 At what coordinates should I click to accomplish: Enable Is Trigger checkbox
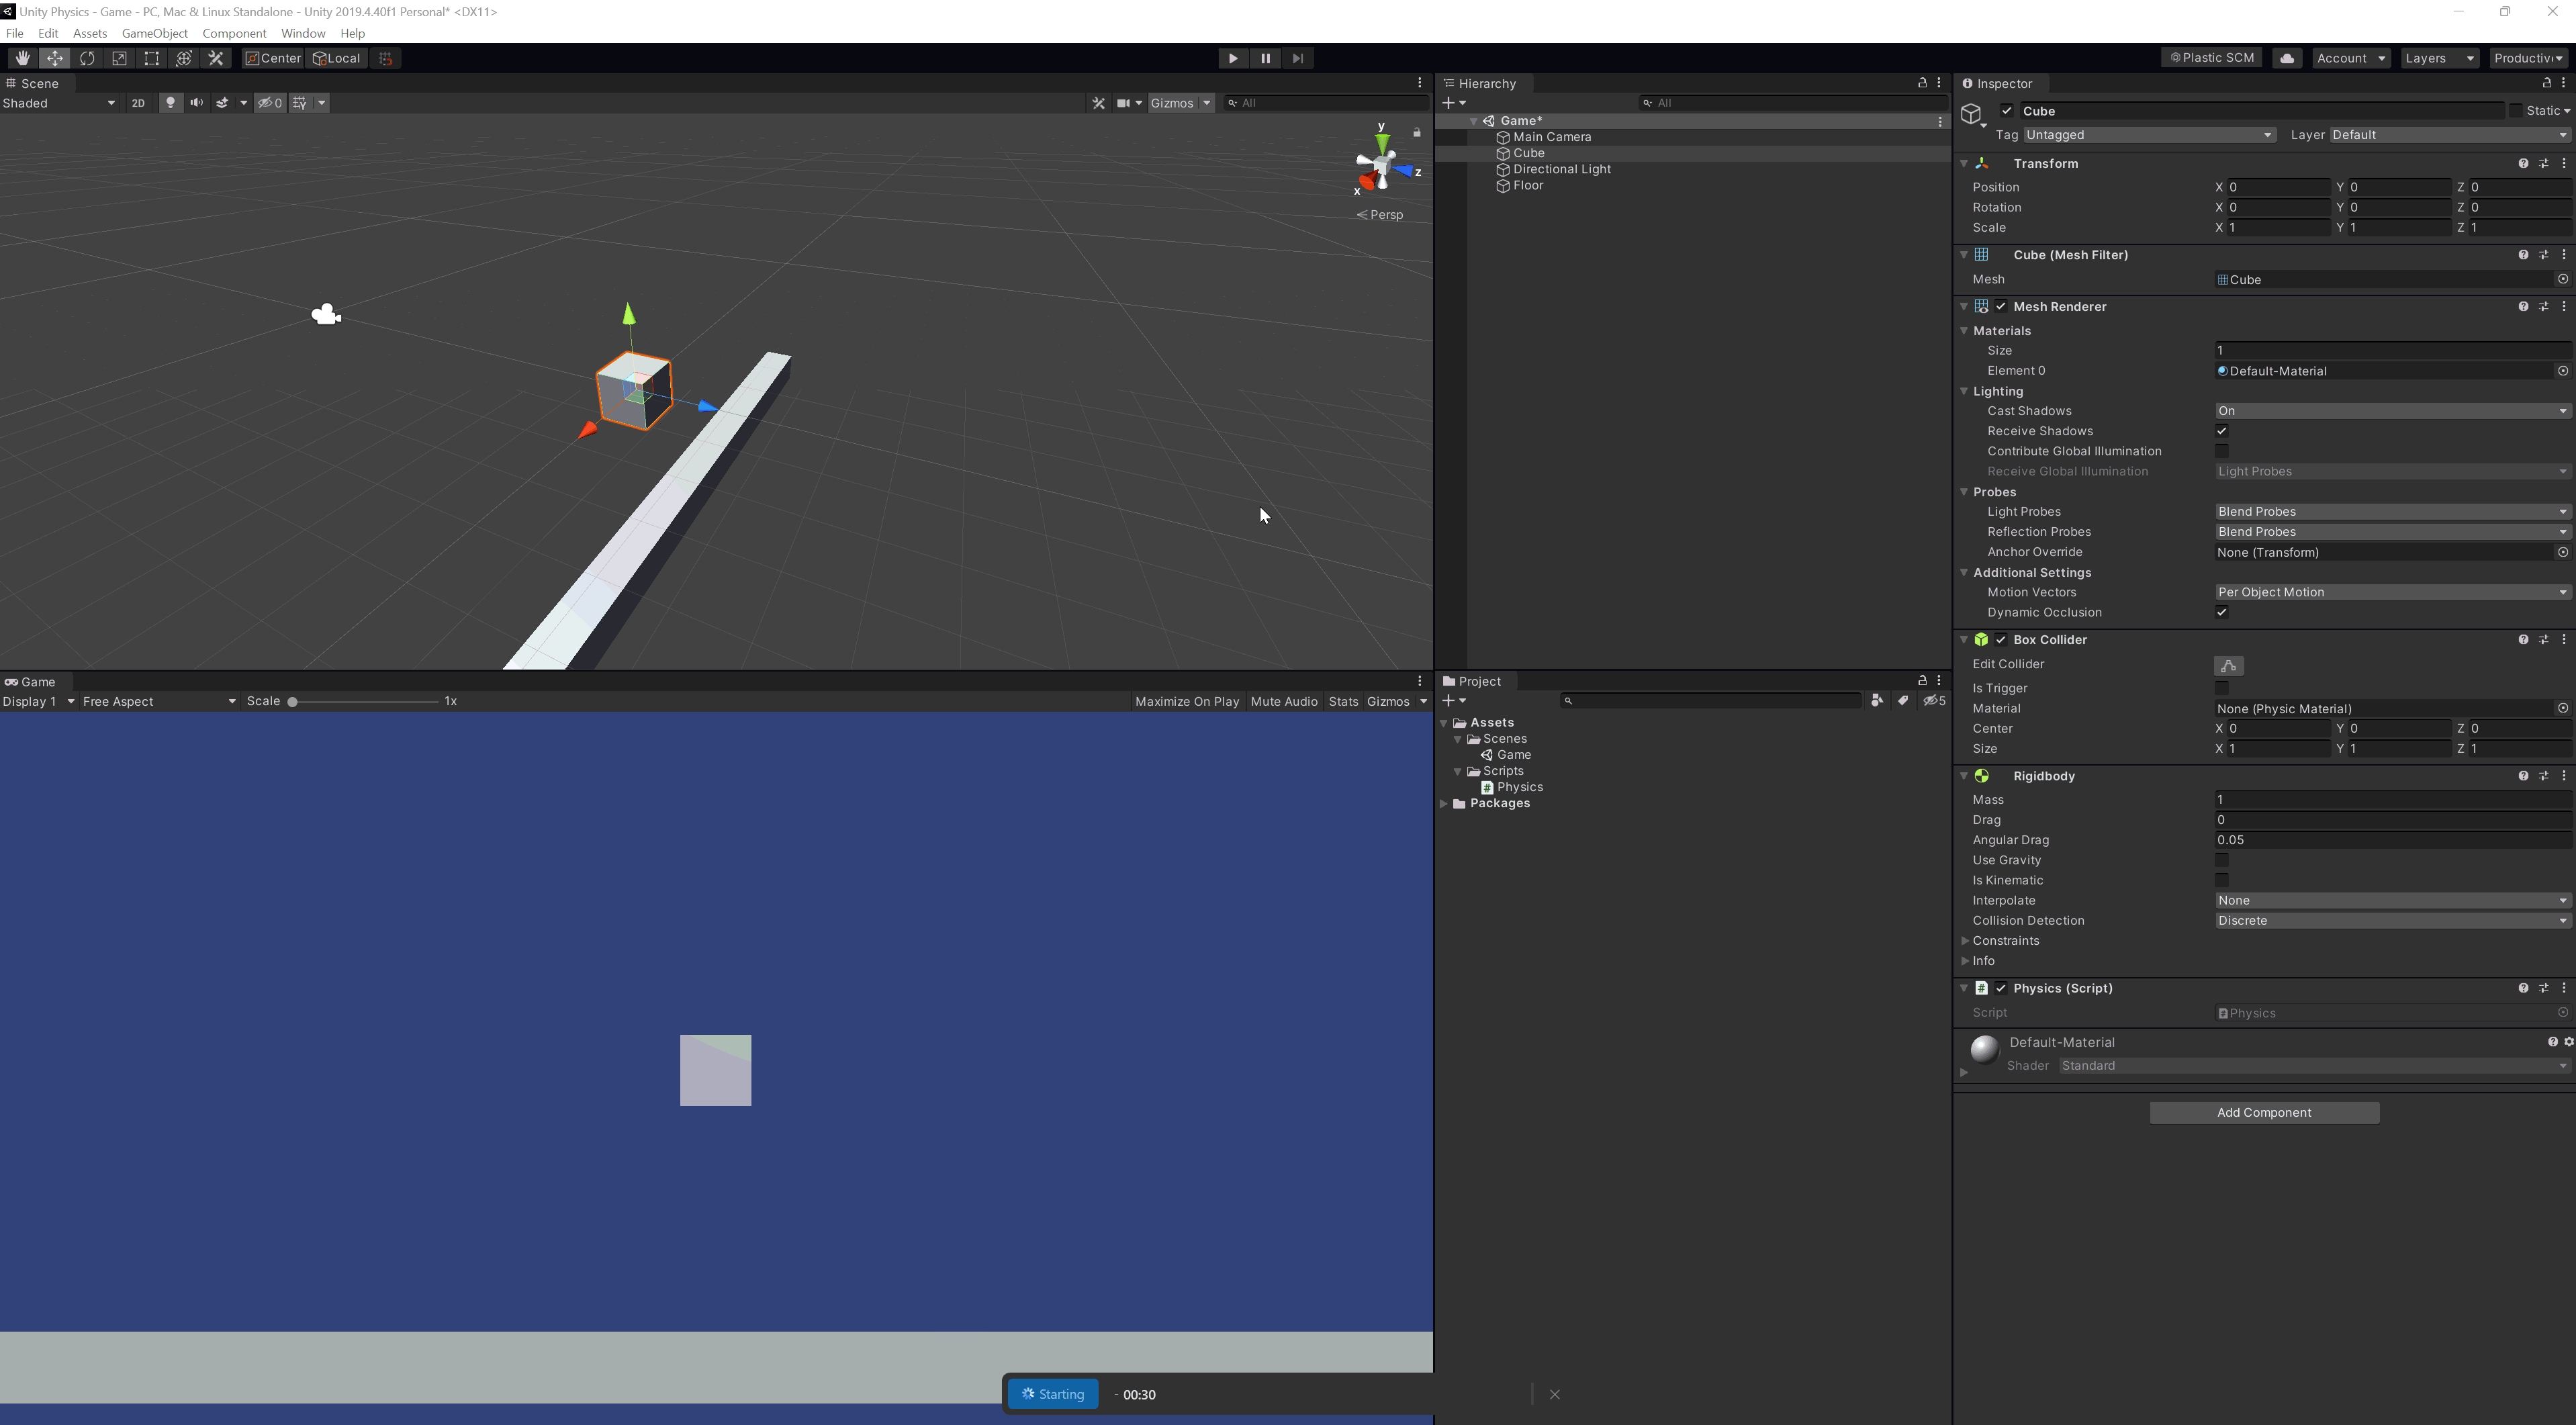pos(2221,688)
